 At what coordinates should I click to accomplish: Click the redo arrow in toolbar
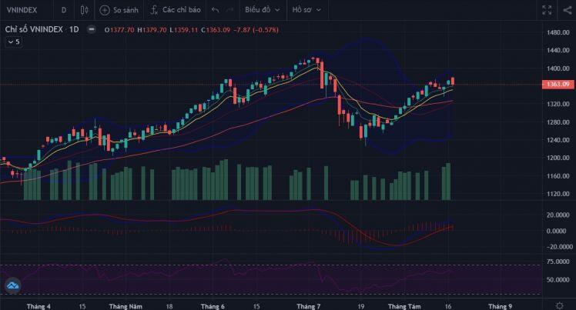[x=229, y=10]
